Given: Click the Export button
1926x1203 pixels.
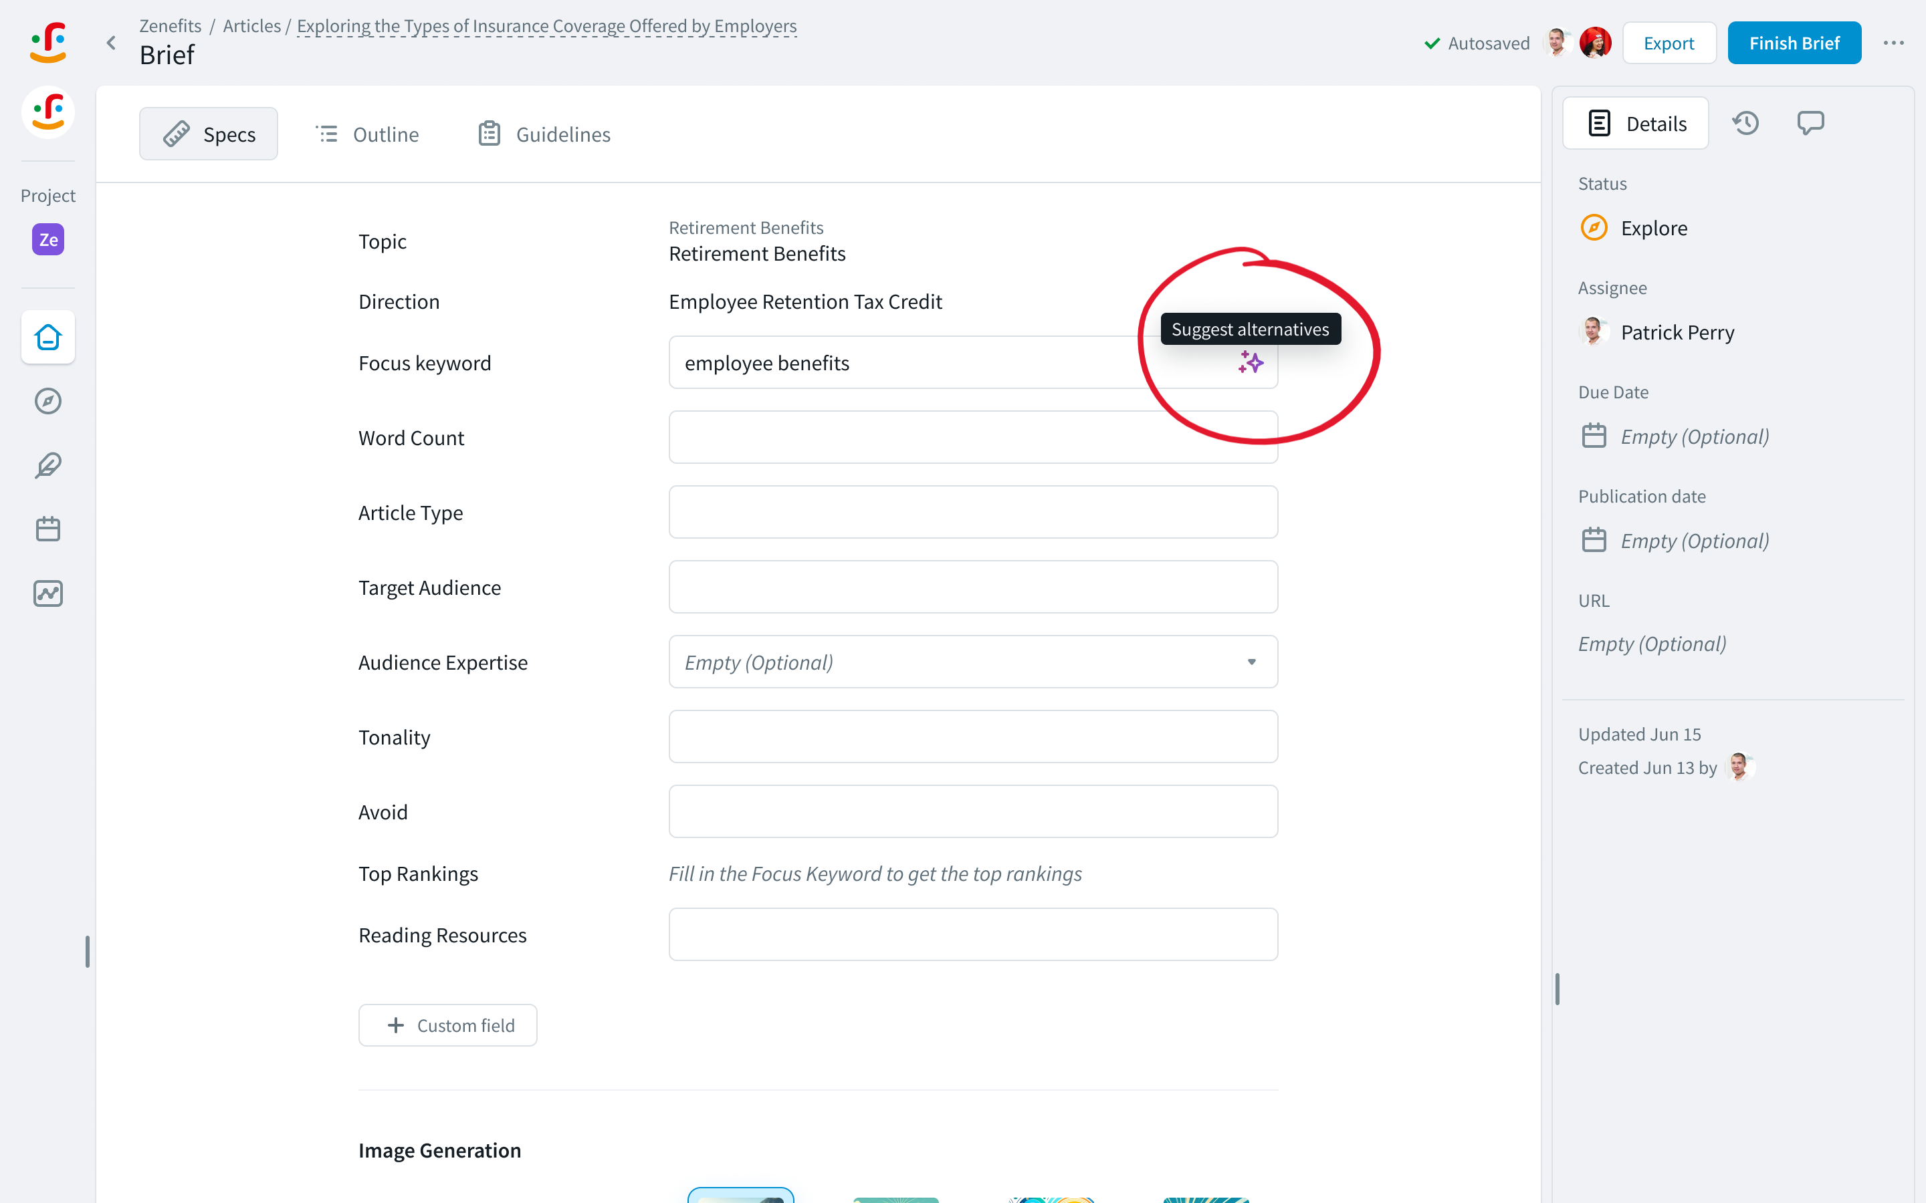Looking at the screenshot, I should pyautogui.click(x=1669, y=43).
